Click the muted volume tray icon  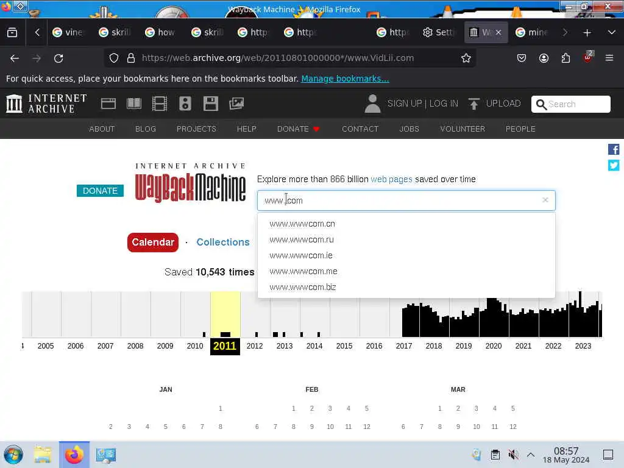click(x=513, y=455)
